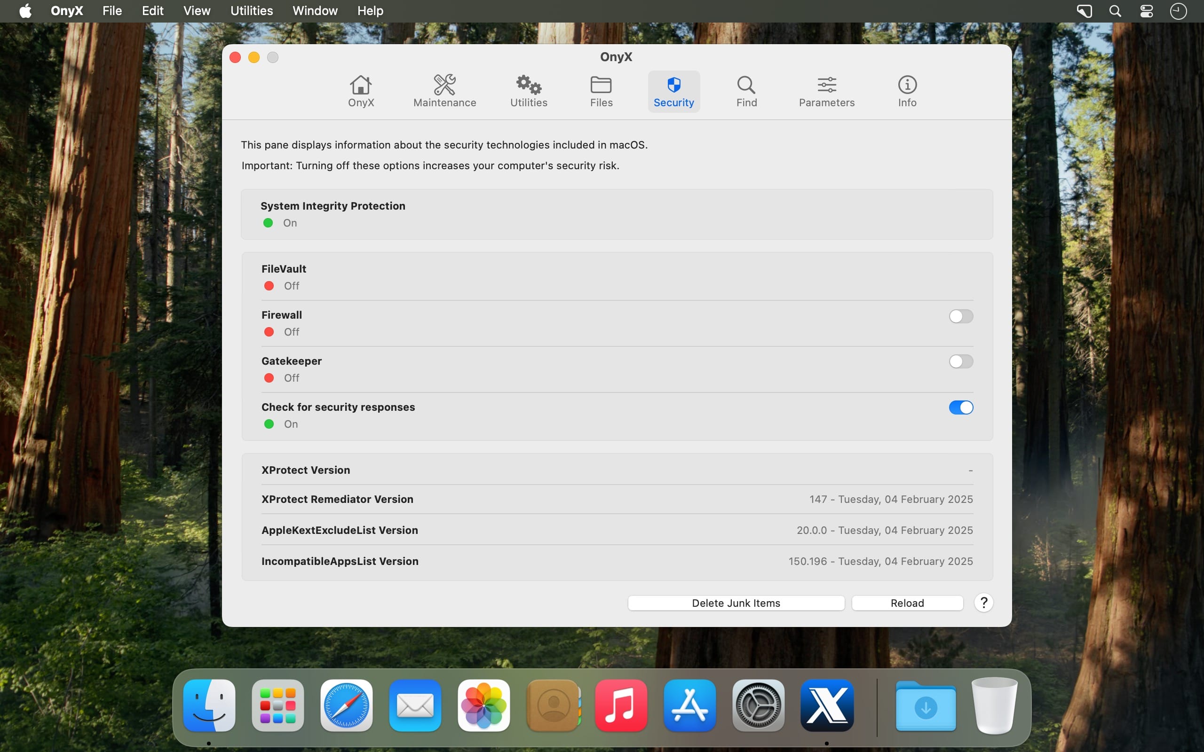Click the Delete Junk Items button

[736, 603]
